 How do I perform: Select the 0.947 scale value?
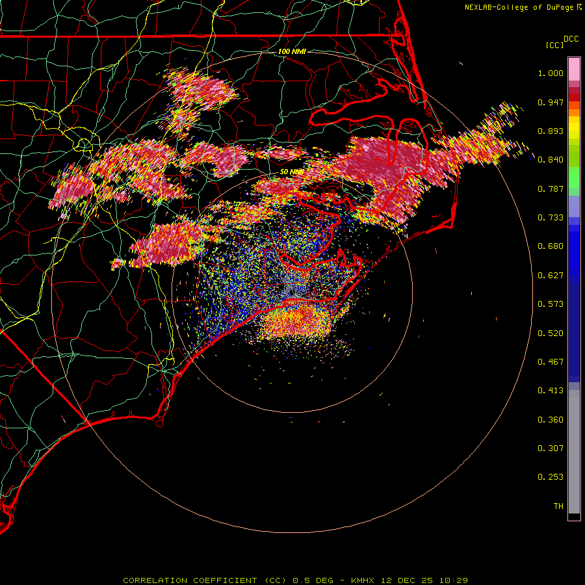[551, 102]
